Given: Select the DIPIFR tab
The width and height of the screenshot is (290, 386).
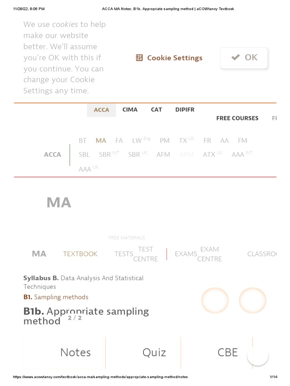Looking at the screenshot, I should click(185, 110).
